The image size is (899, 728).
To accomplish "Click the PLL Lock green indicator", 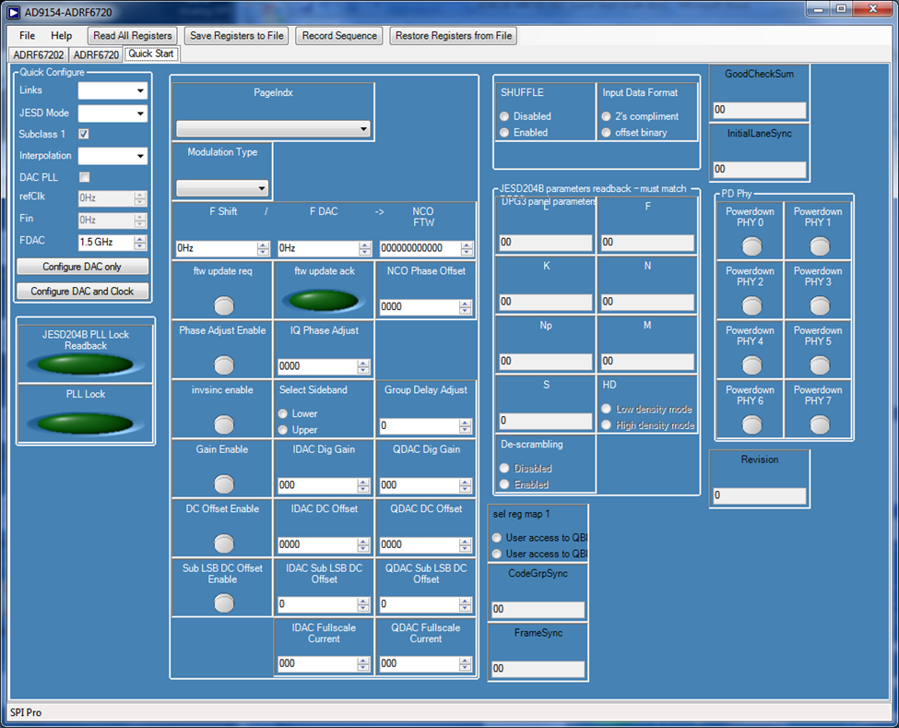I will tap(84, 423).
